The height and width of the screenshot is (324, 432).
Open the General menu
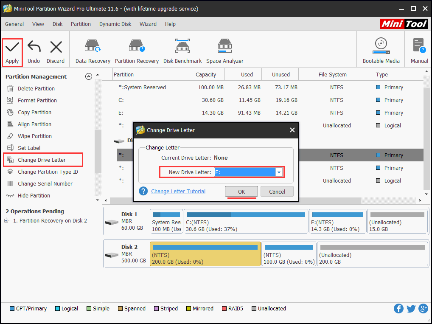tap(14, 24)
